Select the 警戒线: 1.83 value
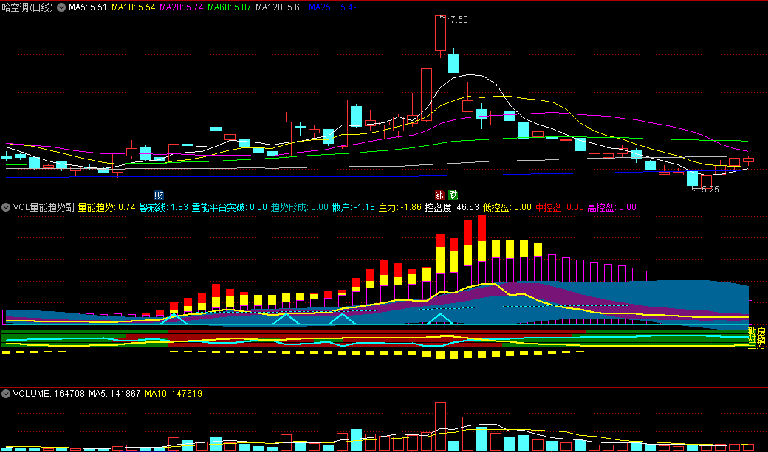The width and height of the screenshot is (768, 452). click(164, 207)
